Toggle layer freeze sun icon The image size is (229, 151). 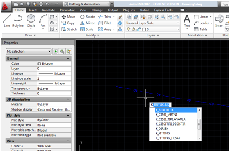(133, 29)
